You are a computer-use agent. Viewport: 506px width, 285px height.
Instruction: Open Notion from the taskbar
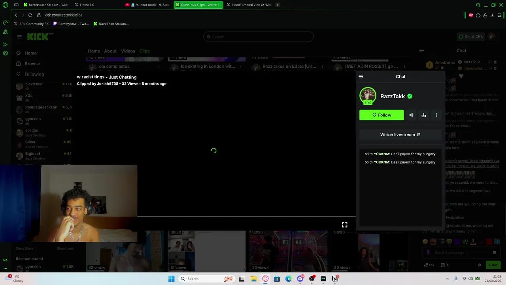pos(335,279)
